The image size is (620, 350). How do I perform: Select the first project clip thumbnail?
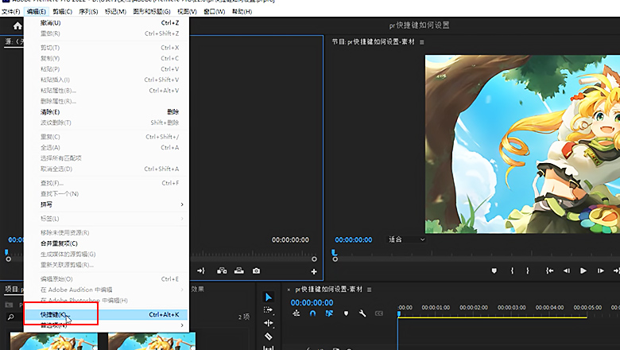coord(54,341)
